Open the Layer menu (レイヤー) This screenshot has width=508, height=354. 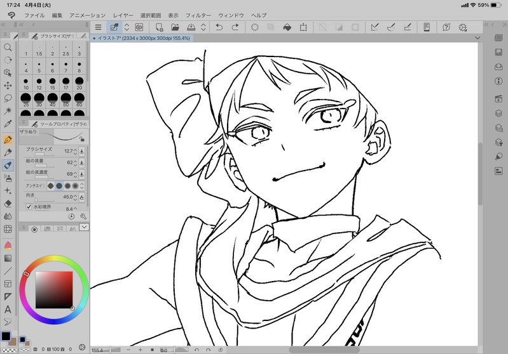[123, 15]
